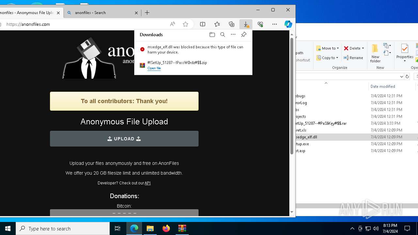
Task: Expand Explorer address bar history dropdown
Action: [x=401, y=76]
